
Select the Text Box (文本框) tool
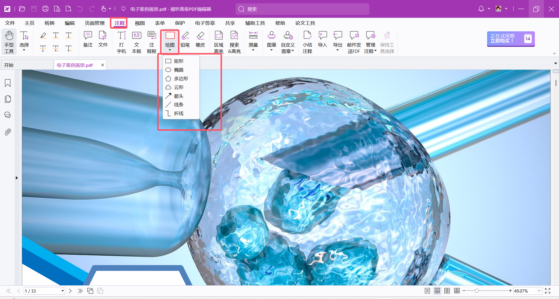[x=137, y=42]
